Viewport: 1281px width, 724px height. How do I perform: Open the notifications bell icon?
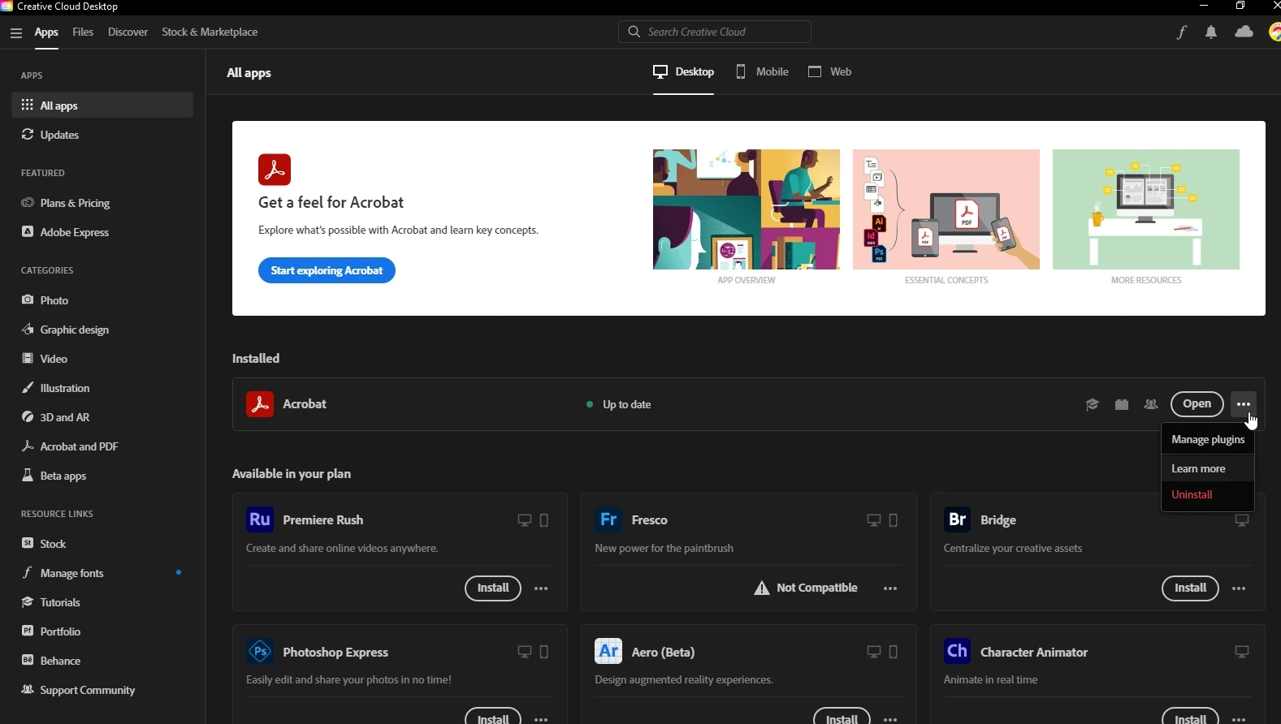[x=1211, y=32]
